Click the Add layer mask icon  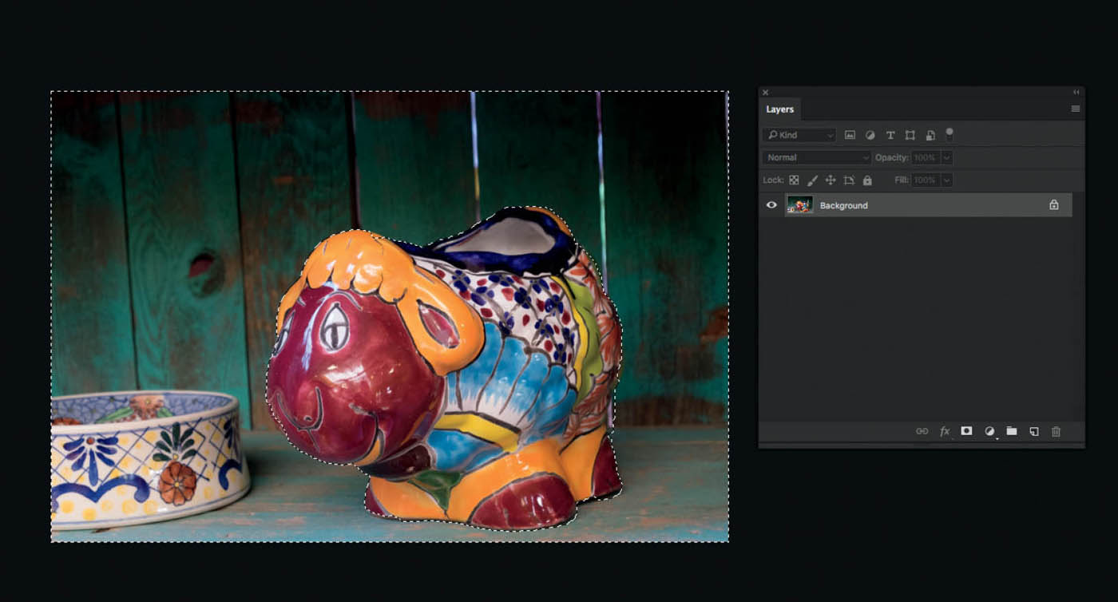click(966, 431)
